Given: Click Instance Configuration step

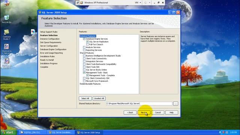Looking at the screenshot, I should [50, 39].
